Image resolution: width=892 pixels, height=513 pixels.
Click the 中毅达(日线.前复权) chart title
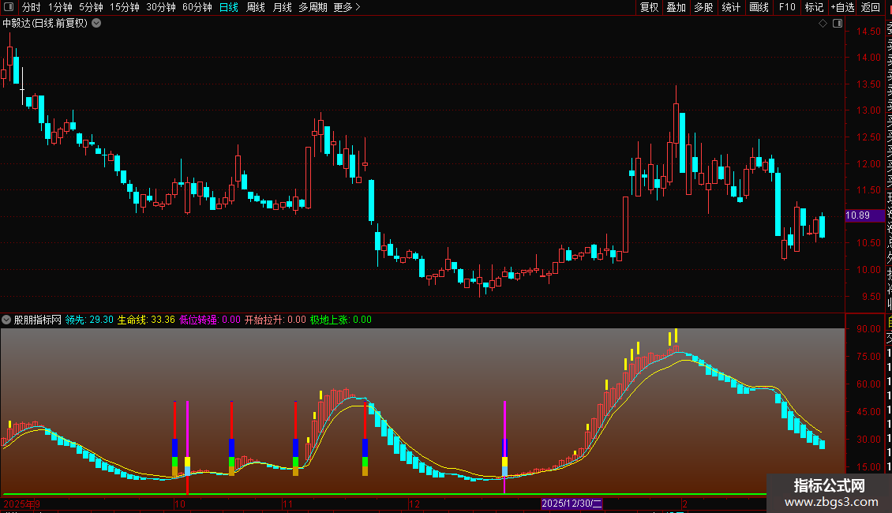coord(45,24)
